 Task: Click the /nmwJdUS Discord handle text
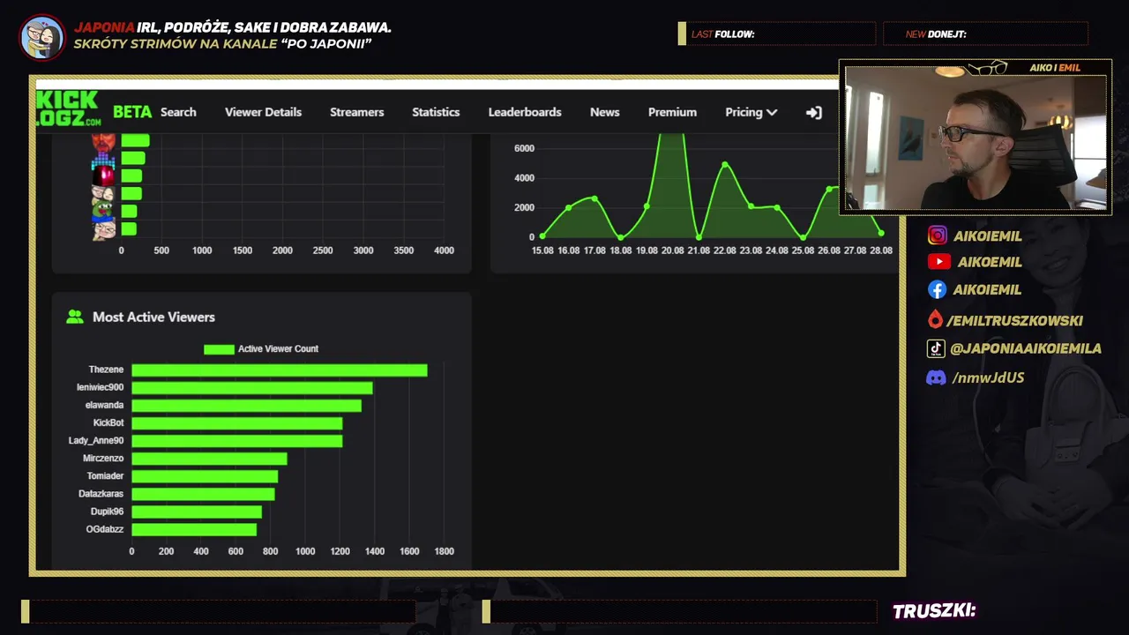[x=988, y=377]
